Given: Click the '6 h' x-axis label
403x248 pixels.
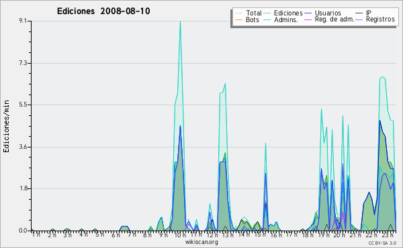Looking at the screenshot, I should pos(116,235).
